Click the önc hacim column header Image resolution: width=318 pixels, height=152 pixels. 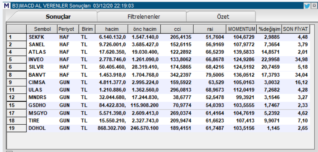(x=144, y=29)
